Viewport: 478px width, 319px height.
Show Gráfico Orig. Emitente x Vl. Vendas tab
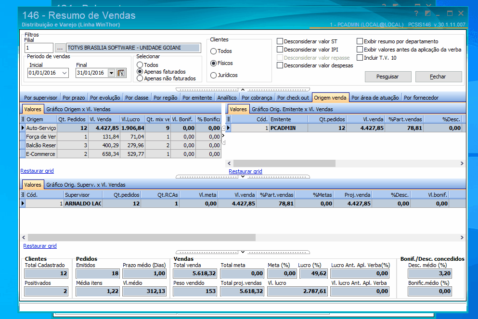click(x=292, y=109)
